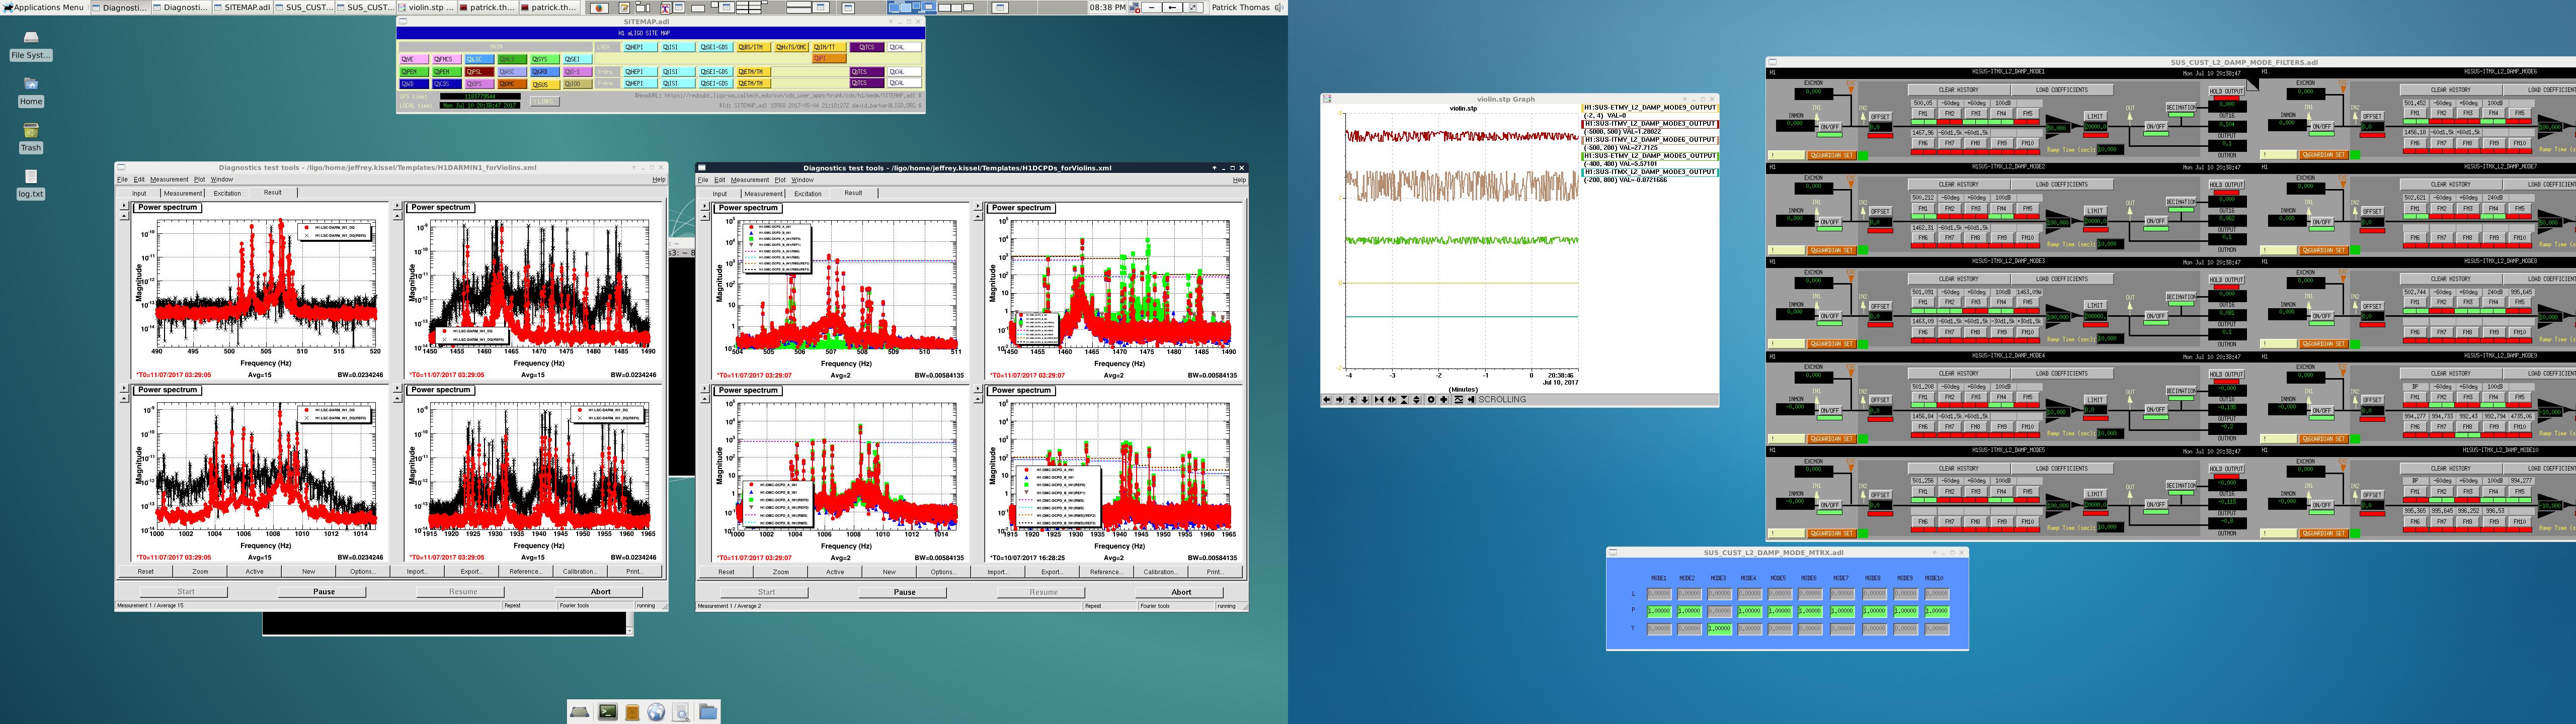Click up arrow in violin.stp toolbar

(1352, 400)
